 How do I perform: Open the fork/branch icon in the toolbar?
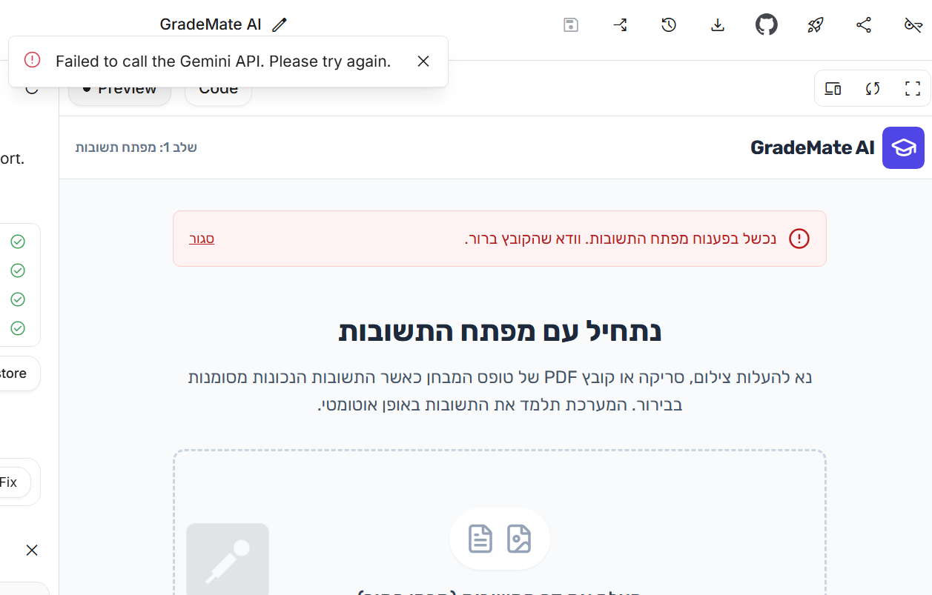point(620,24)
